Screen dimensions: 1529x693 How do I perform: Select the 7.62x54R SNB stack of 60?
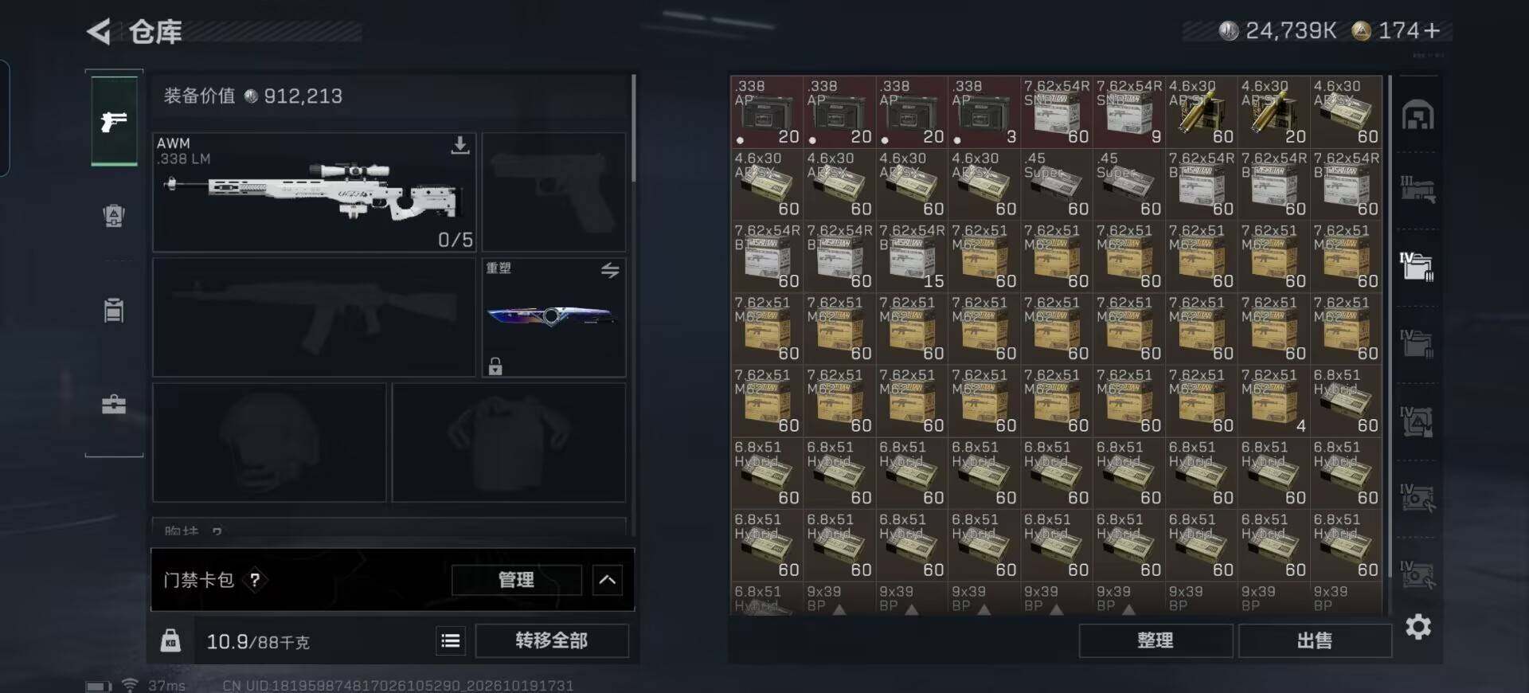pos(1056,112)
